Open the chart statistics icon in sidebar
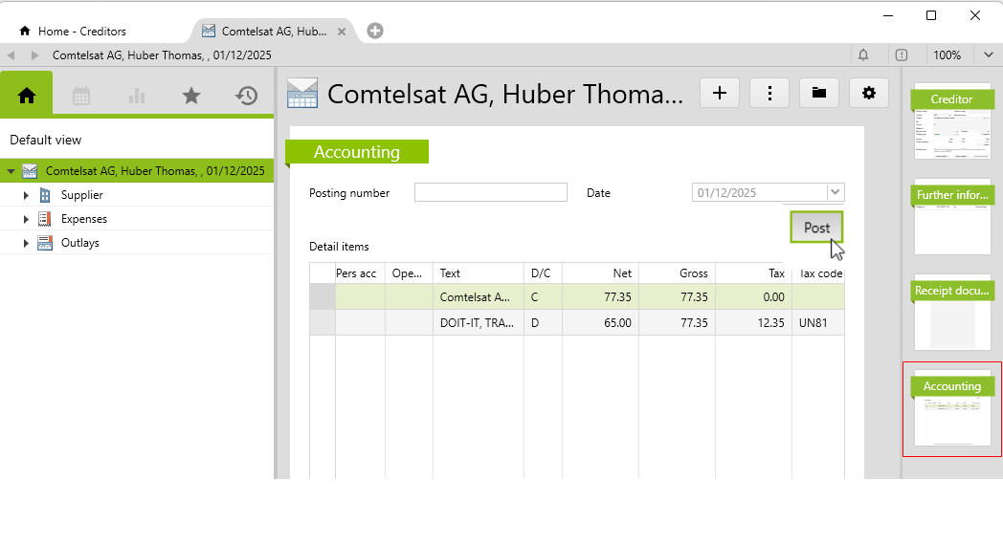This screenshot has width=1003, height=545. [136, 95]
